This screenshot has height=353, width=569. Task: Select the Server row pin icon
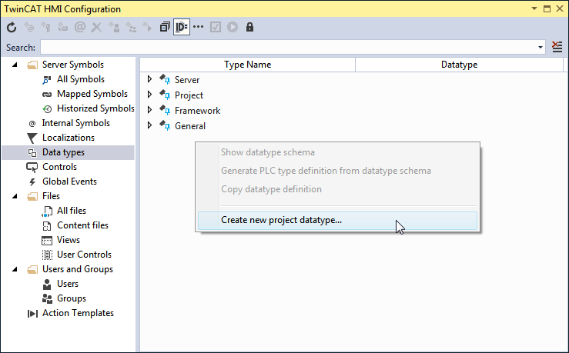(x=165, y=79)
